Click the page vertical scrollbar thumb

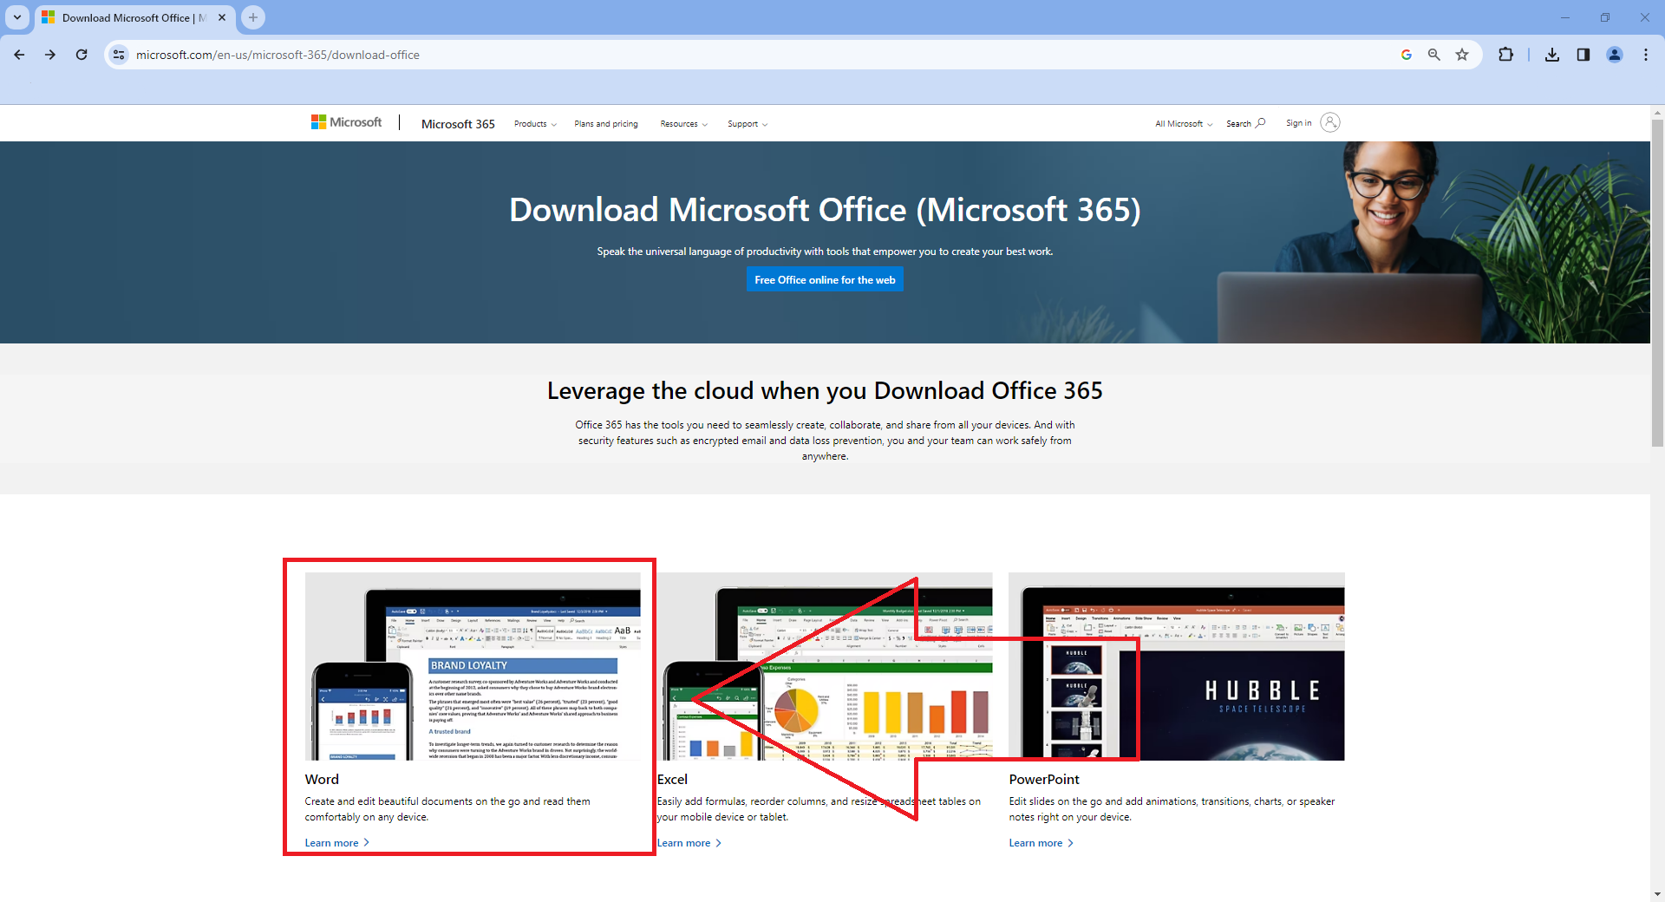point(1657,283)
